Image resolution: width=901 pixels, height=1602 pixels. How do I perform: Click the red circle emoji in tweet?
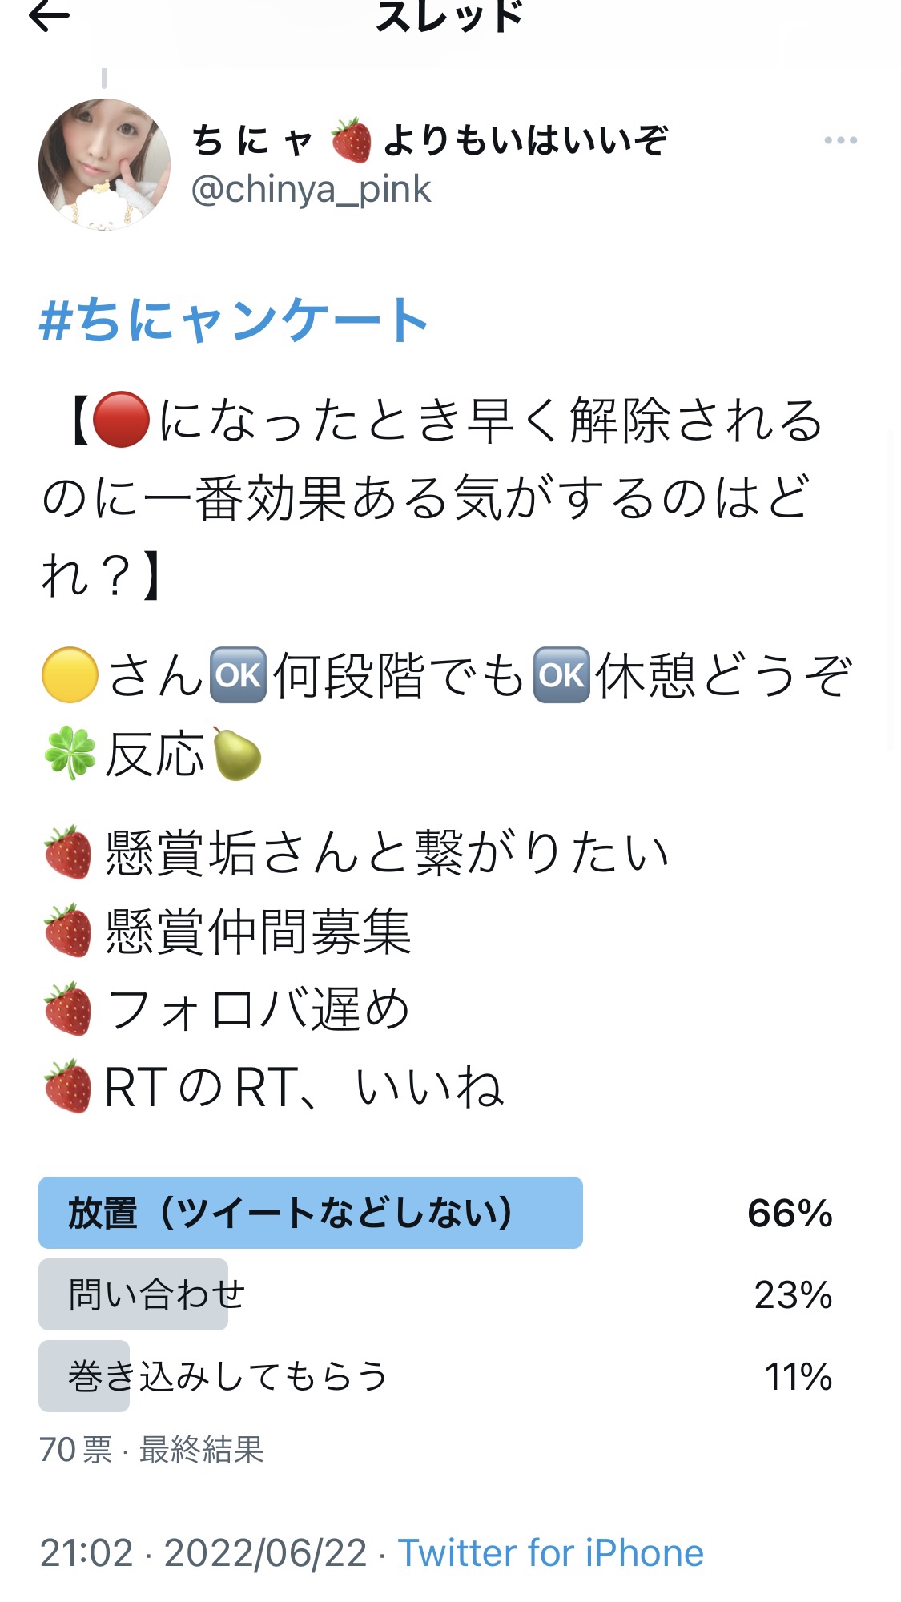coord(121,420)
